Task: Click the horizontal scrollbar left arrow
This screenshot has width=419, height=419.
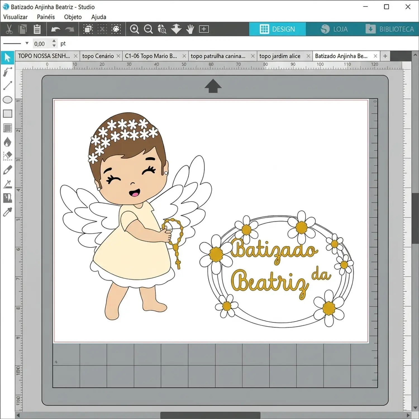Action: pyautogui.click(x=18, y=415)
